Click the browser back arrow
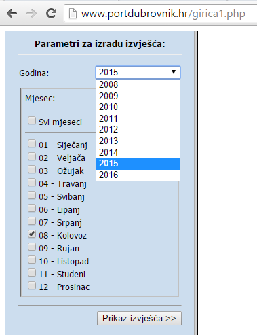The width and height of the screenshot is (257, 335). [12, 14]
